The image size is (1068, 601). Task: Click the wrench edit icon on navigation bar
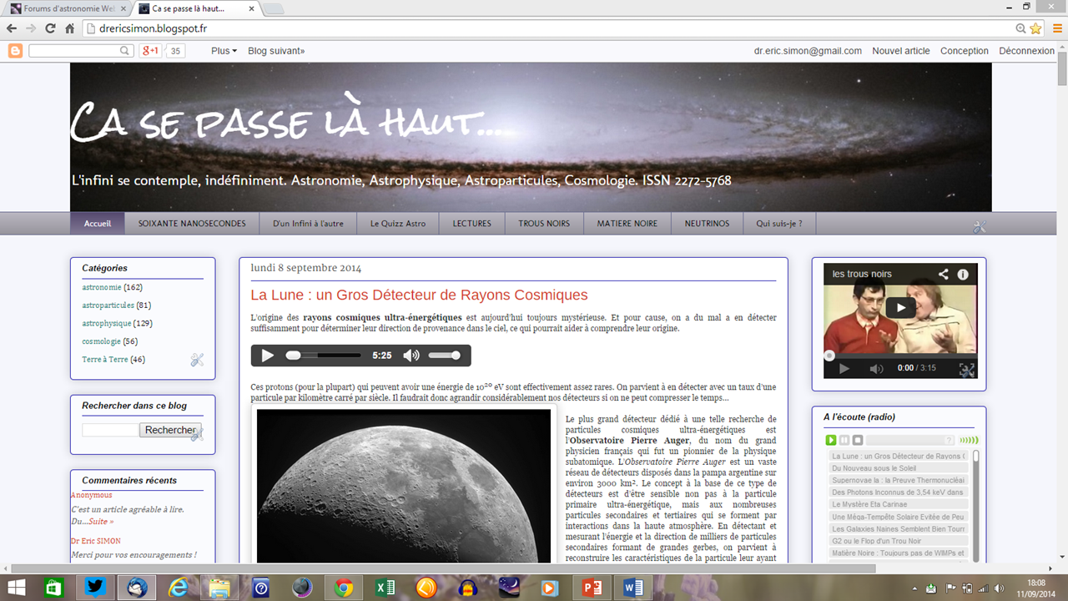click(980, 226)
